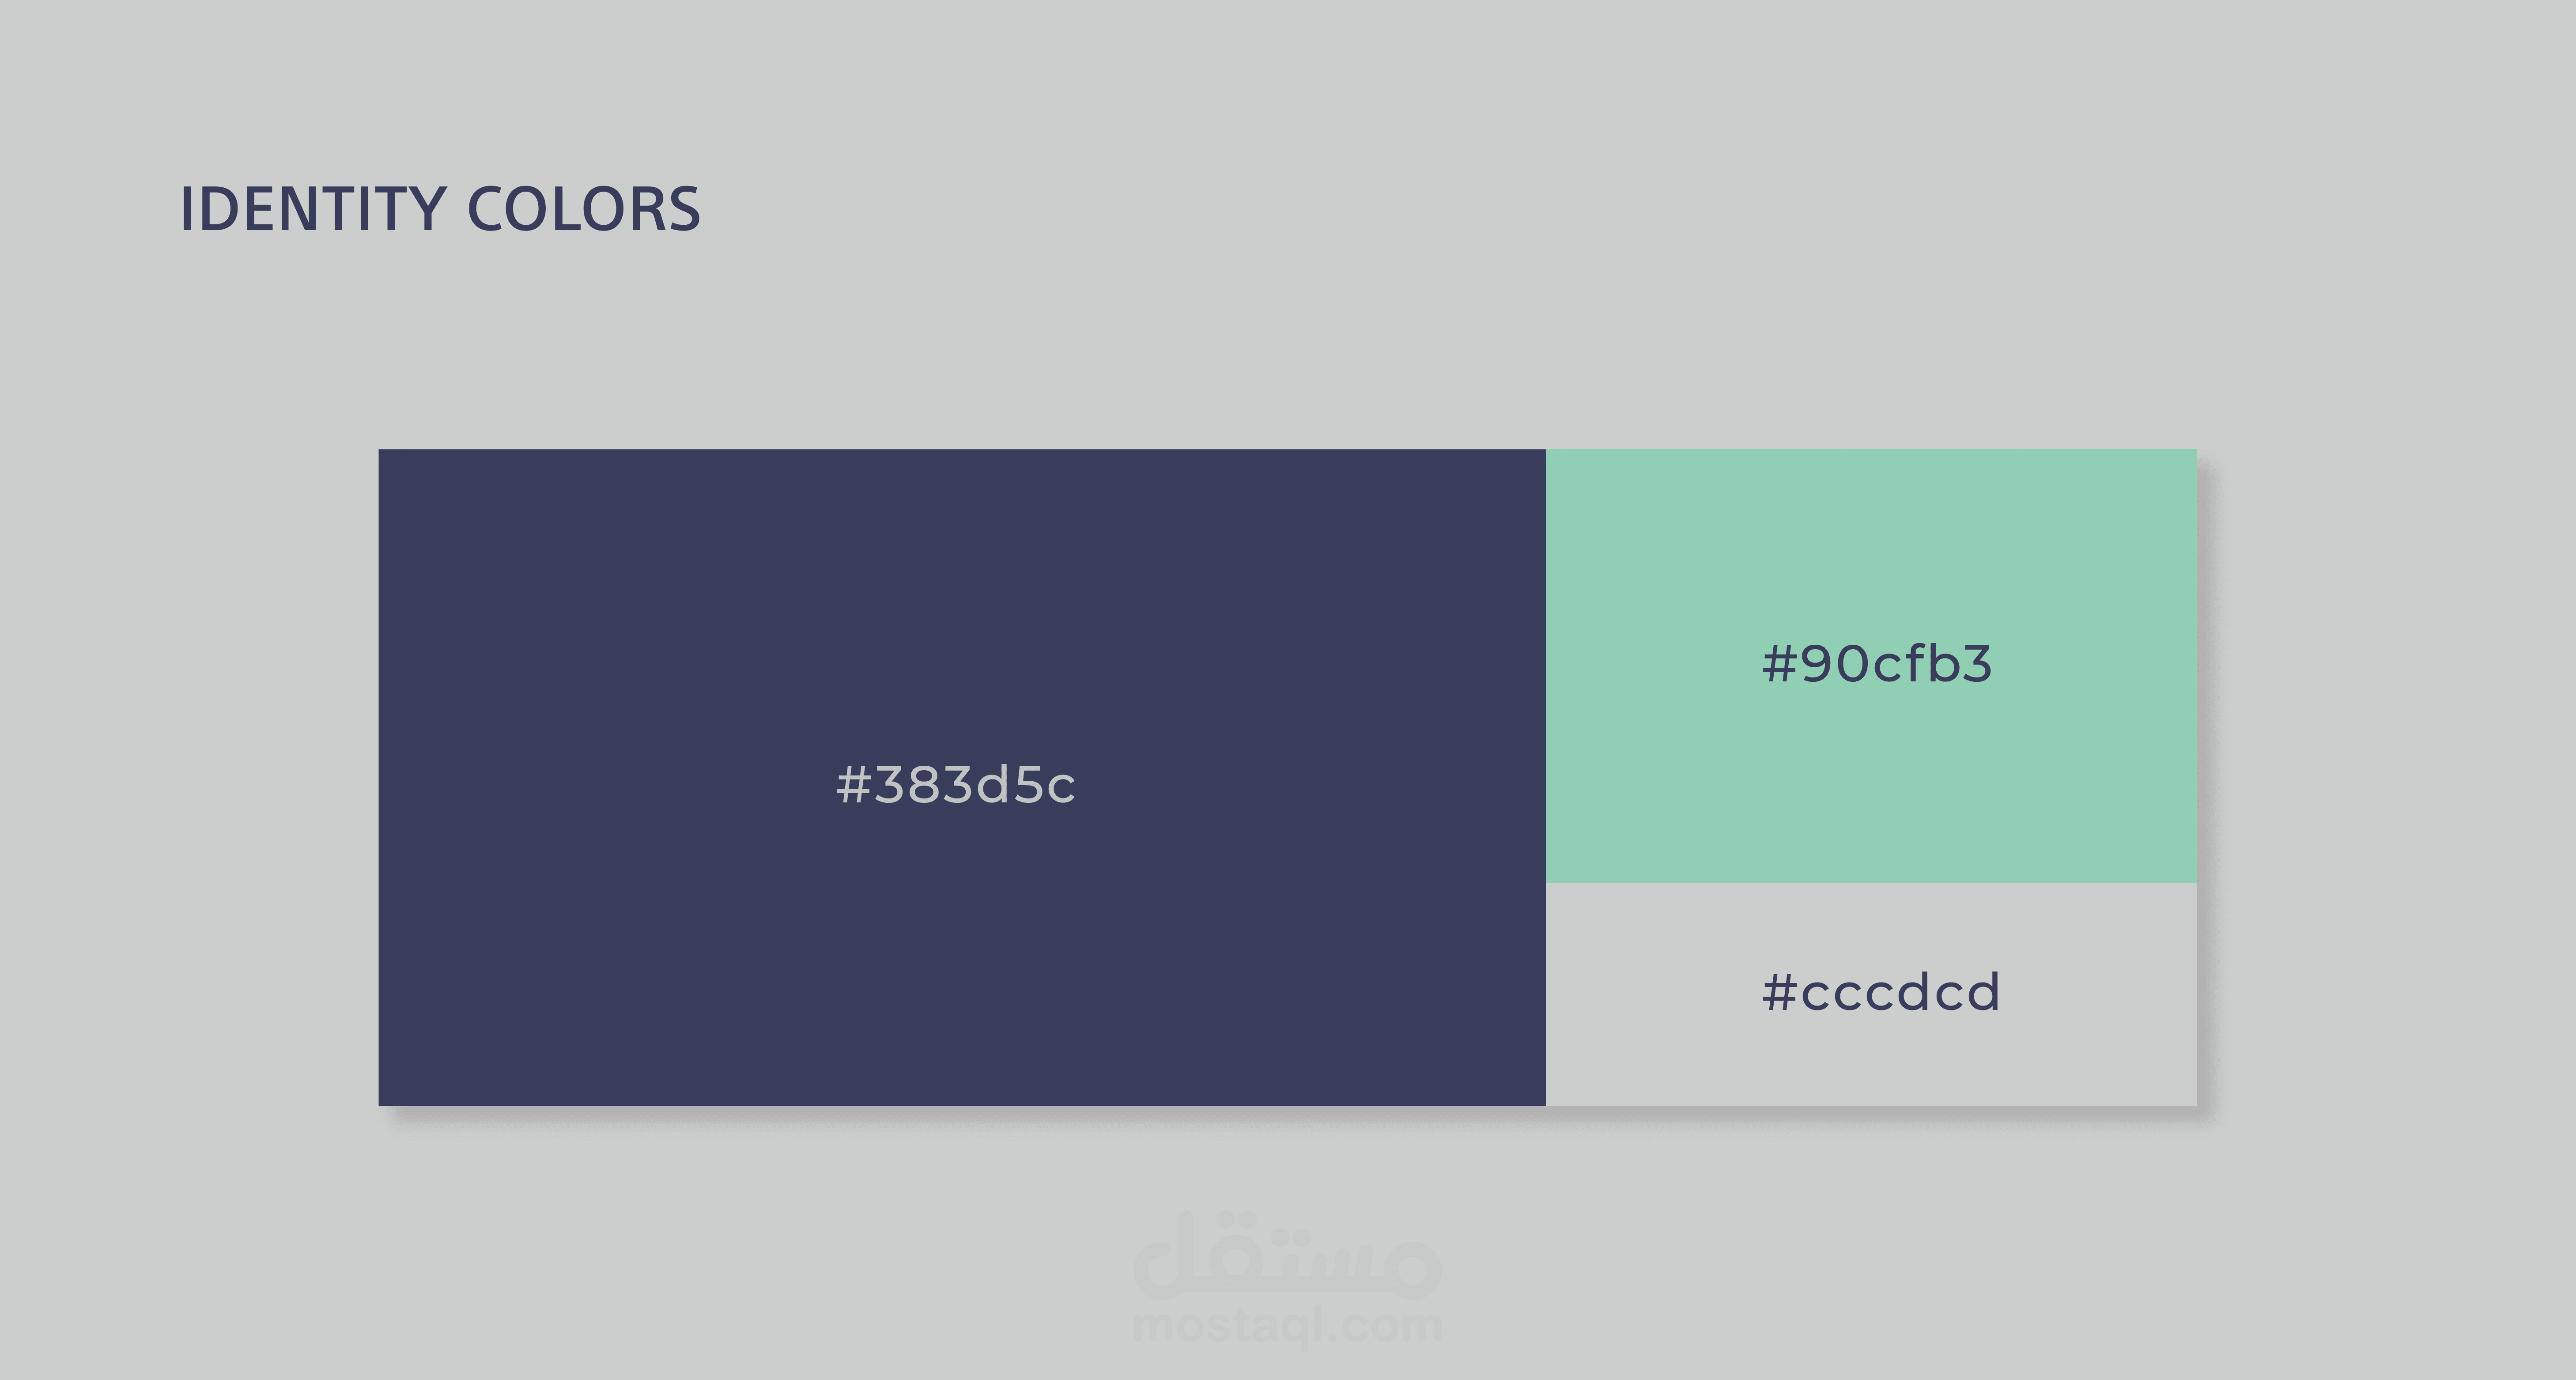Click the word COLORS in the heading
This screenshot has width=2576, height=1380.
[x=584, y=209]
